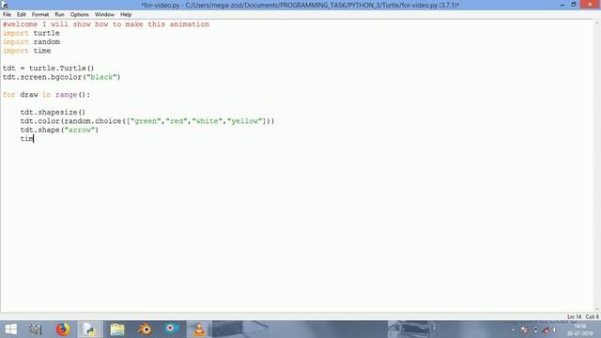Viewport: 601px width, 338px height.
Task: Click the "yellow" string in color list
Action: [244, 121]
